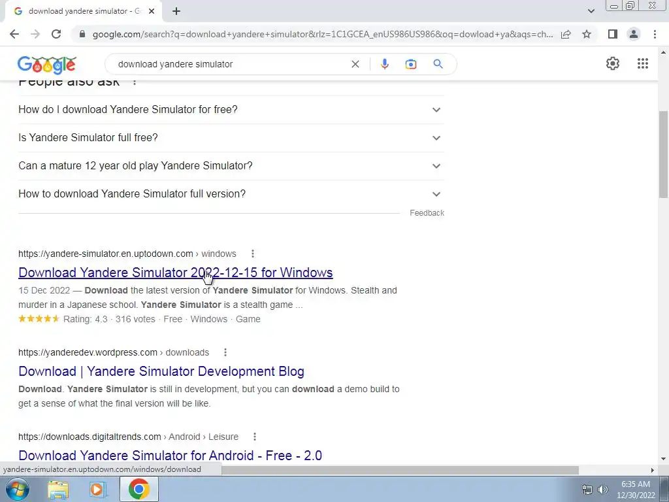Image resolution: width=669 pixels, height=502 pixels.
Task: Bookmark this page with the star
Action: click(587, 34)
